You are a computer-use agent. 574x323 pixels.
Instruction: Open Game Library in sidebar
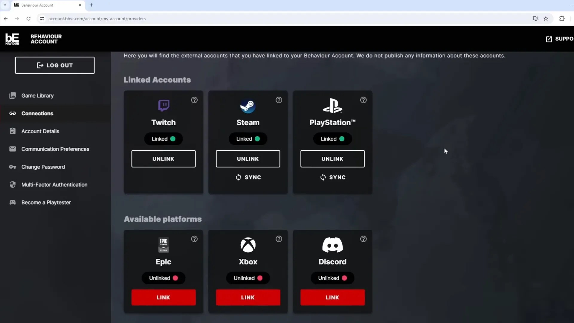point(37,96)
